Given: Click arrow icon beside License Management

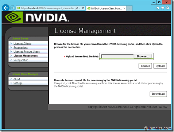Looking at the screenshot, I should [x=11, y=56].
